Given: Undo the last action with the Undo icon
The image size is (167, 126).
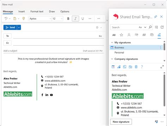Looking at the screenshot, I should [6, 19].
